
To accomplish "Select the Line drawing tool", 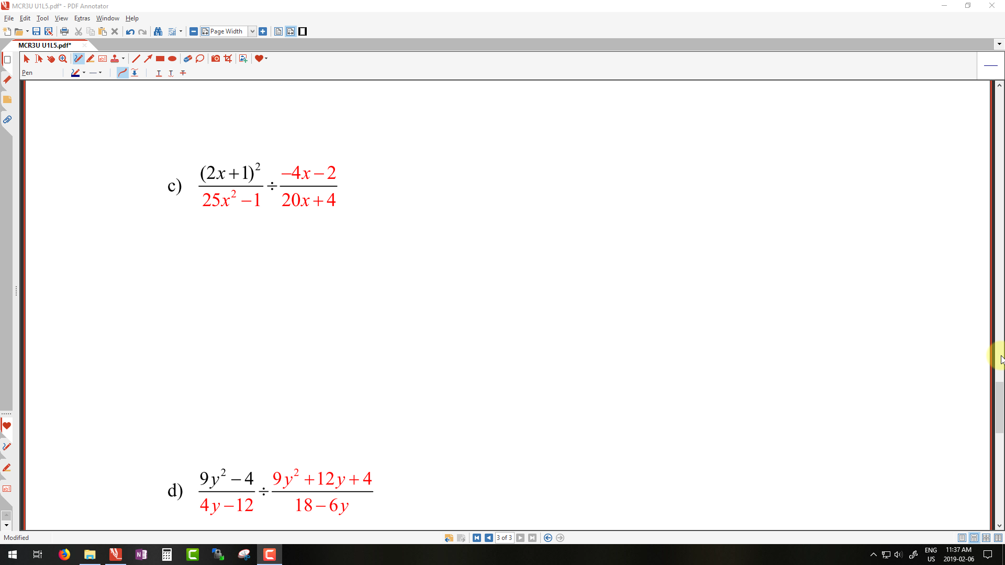I will 136,59.
